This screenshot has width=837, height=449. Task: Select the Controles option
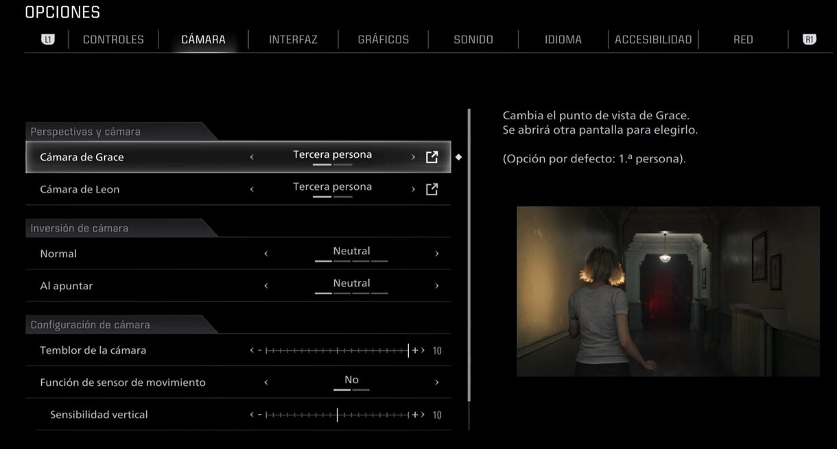(x=113, y=39)
